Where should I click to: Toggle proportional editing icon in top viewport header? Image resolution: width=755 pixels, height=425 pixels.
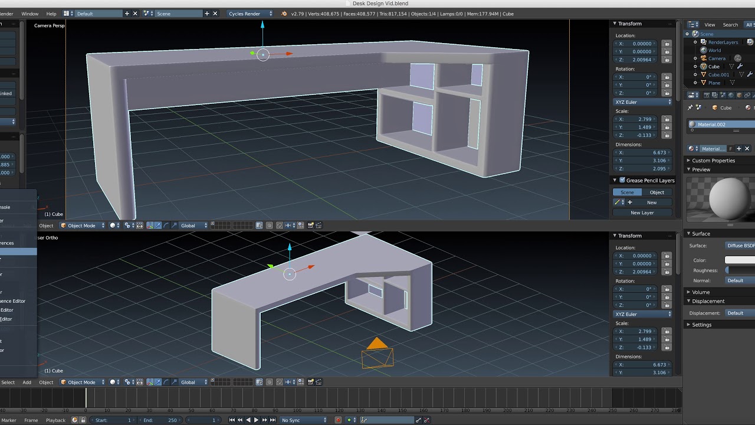[x=270, y=225]
